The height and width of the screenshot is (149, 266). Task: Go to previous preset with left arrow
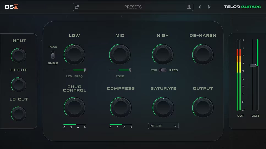(x=200, y=7)
